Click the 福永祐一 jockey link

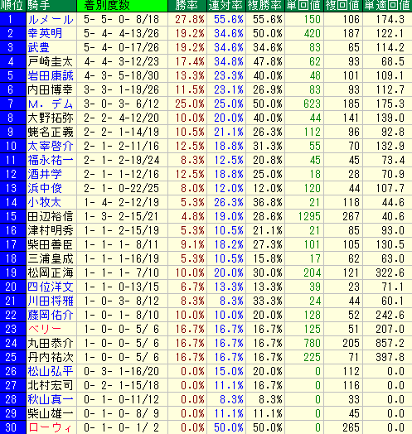pyautogui.click(x=51, y=160)
